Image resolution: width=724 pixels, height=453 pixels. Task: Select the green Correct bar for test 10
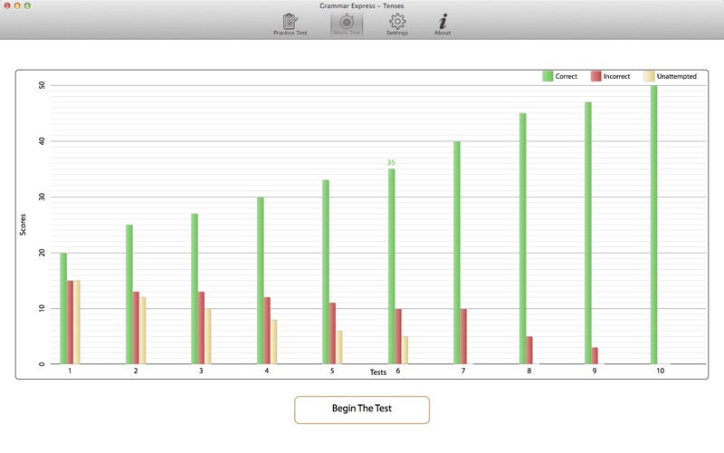click(653, 225)
